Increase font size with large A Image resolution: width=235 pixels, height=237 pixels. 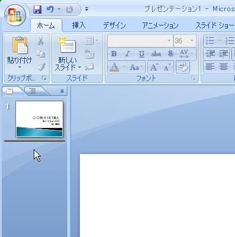[154, 68]
